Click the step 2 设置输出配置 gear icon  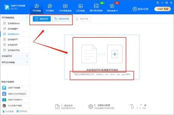pos(91,106)
